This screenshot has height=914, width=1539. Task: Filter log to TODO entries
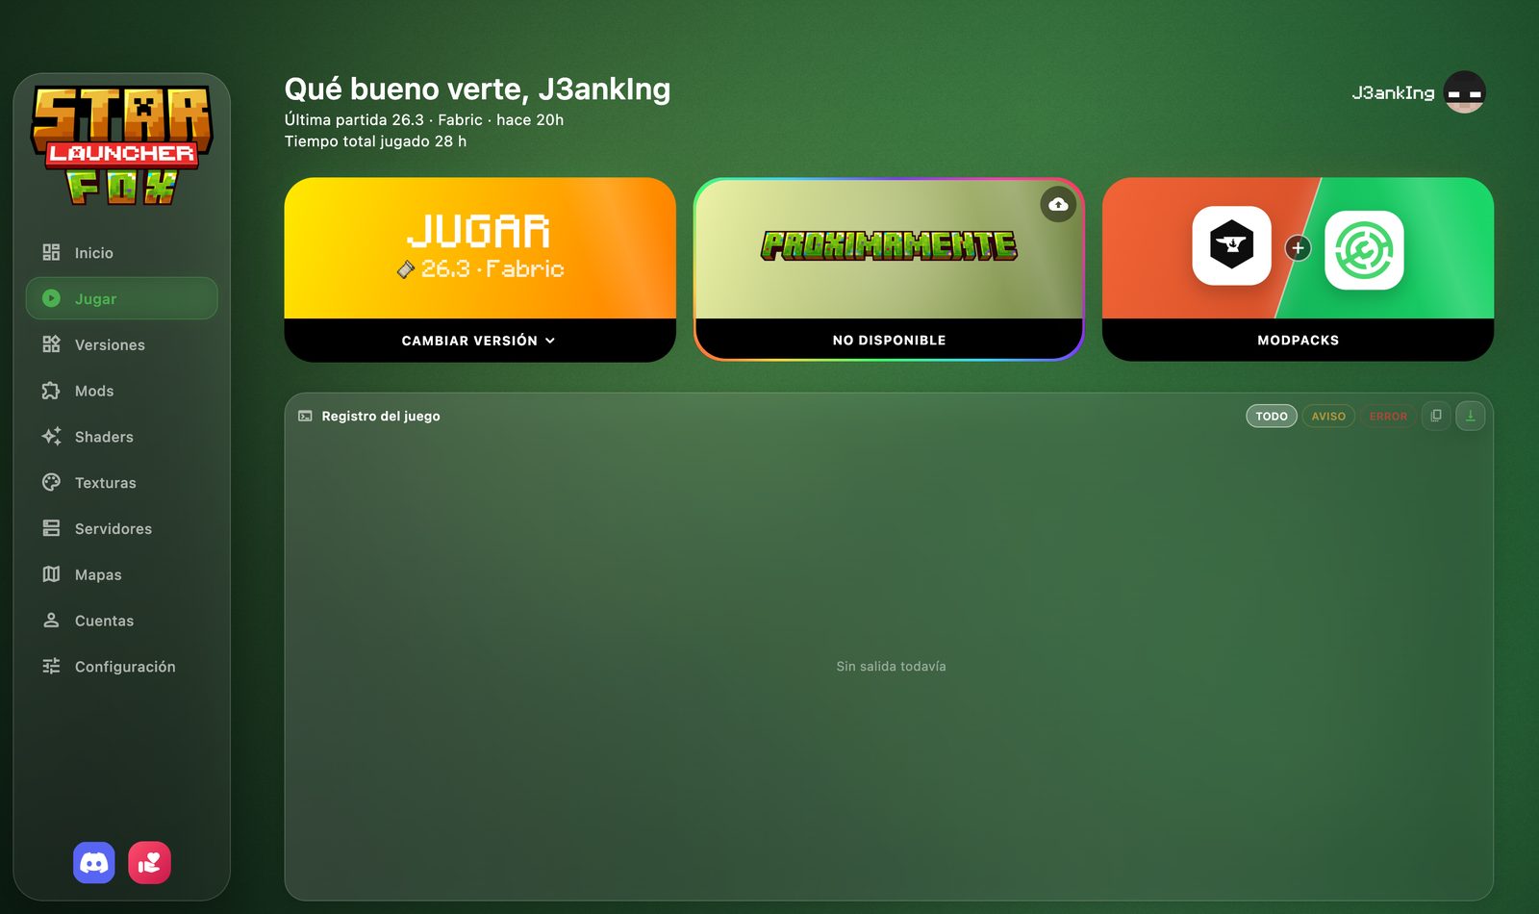tap(1272, 416)
